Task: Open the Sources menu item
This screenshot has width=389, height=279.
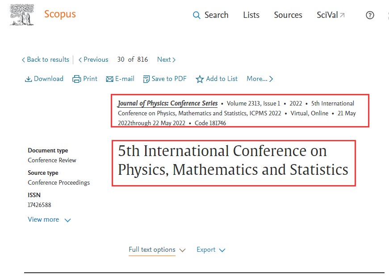Action: (288, 15)
